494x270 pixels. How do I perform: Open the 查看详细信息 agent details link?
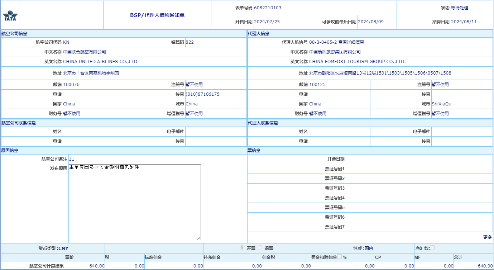pyautogui.click(x=351, y=42)
